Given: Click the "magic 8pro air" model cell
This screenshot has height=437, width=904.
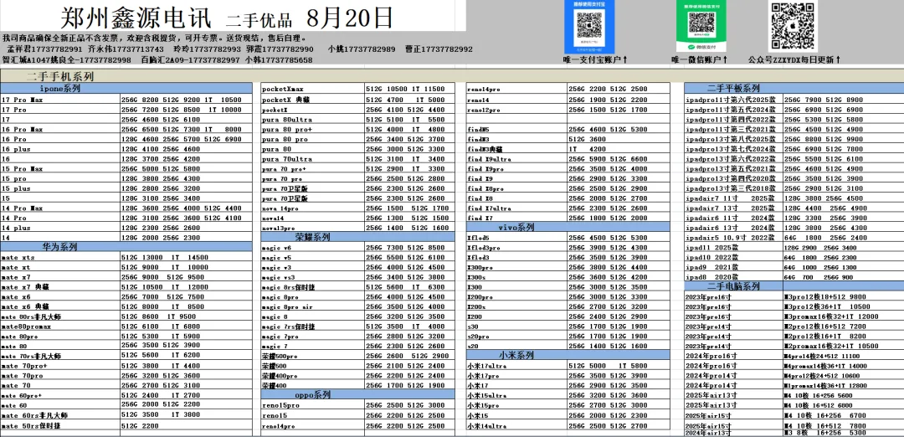Looking at the screenshot, I should (312, 306).
